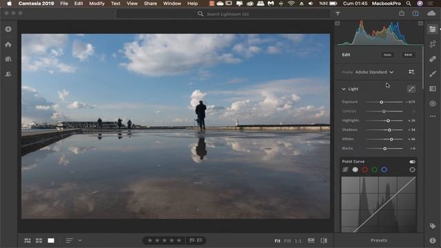Set rating to one star

tap(150, 240)
